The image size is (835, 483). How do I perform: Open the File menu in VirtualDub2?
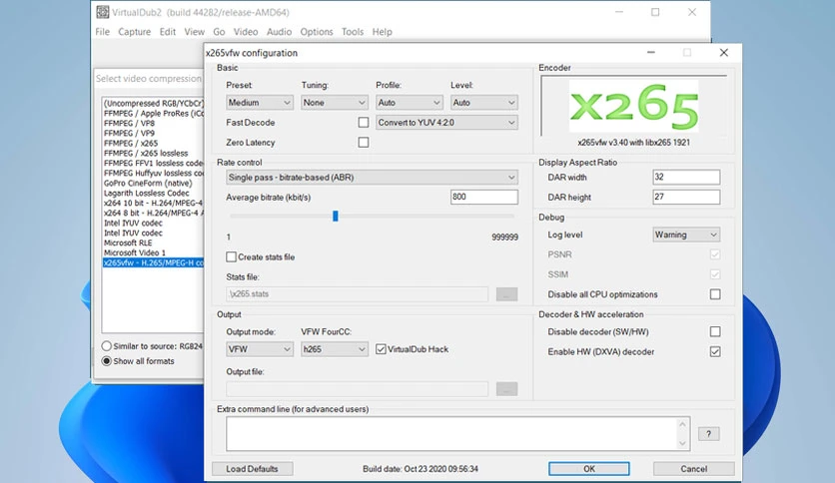pos(102,31)
